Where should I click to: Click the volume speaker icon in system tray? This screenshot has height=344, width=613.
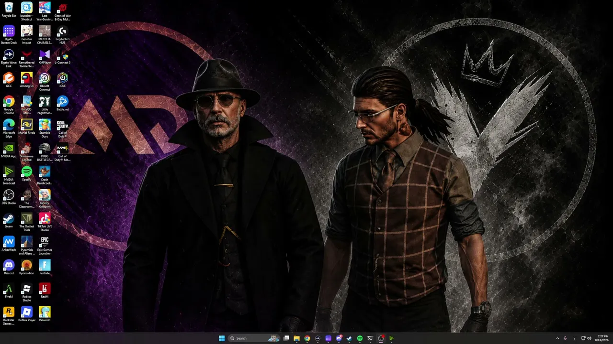click(589, 338)
